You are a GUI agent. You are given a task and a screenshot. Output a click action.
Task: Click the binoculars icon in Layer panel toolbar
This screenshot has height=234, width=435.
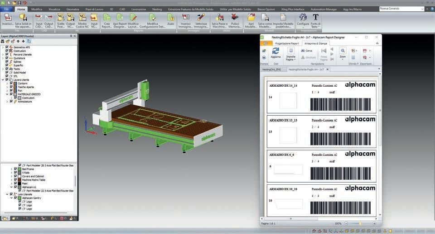point(3,41)
